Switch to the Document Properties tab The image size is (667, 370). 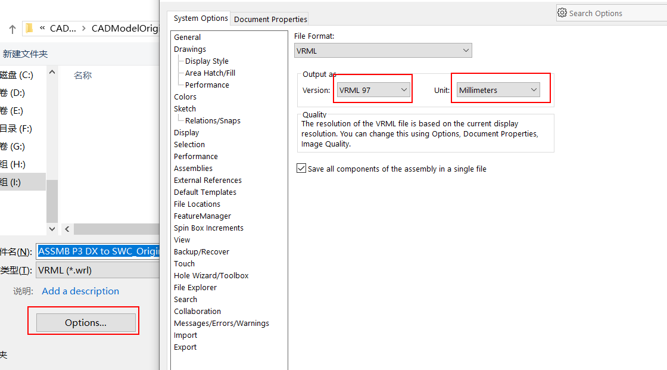point(269,18)
